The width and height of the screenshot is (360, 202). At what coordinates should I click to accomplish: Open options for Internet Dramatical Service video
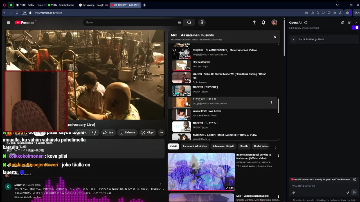(x=278, y=155)
